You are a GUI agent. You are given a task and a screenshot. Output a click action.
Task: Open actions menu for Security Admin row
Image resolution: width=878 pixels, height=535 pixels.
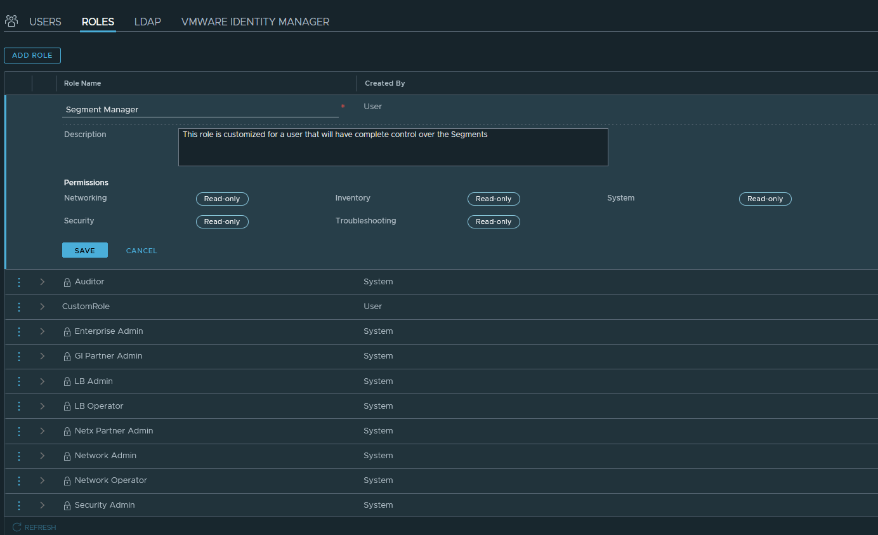(x=19, y=505)
